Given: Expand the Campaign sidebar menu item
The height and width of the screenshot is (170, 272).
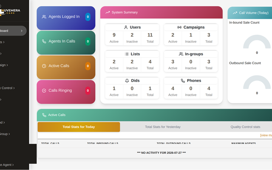Looking at the screenshot, I should tap(4, 65).
